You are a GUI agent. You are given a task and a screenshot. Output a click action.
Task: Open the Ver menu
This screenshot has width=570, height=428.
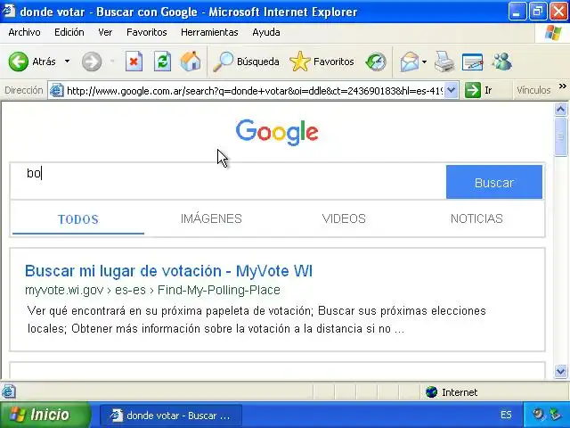tap(105, 32)
